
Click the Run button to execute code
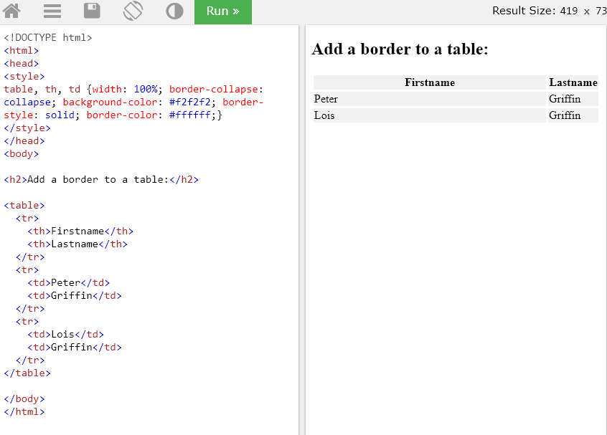[222, 11]
